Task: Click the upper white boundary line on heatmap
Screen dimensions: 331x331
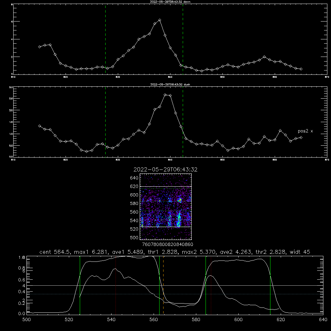Action: [166, 186]
